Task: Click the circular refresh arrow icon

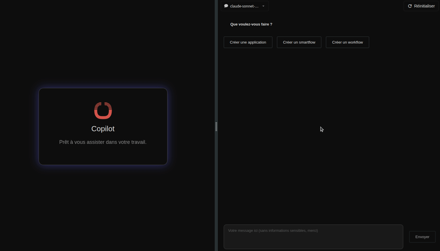Action: point(410,6)
